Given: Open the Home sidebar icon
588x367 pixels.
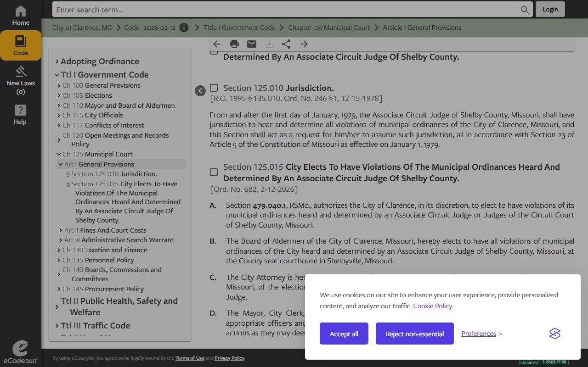Looking at the screenshot, I should tap(21, 16).
